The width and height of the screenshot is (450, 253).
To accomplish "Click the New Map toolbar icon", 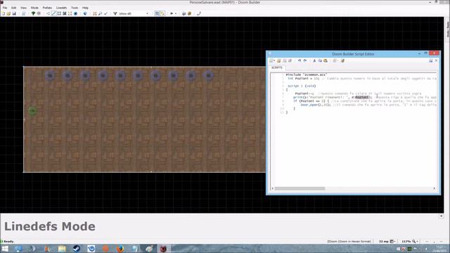I will pos(3,13).
